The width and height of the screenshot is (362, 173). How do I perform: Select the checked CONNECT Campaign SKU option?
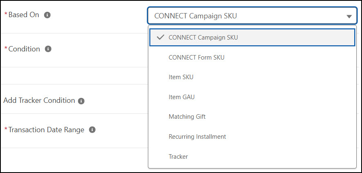(252, 38)
